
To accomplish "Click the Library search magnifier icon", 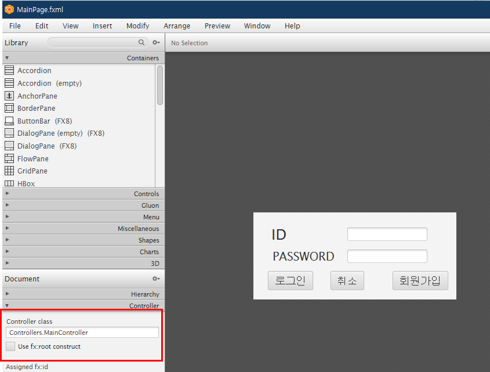I will point(141,42).
